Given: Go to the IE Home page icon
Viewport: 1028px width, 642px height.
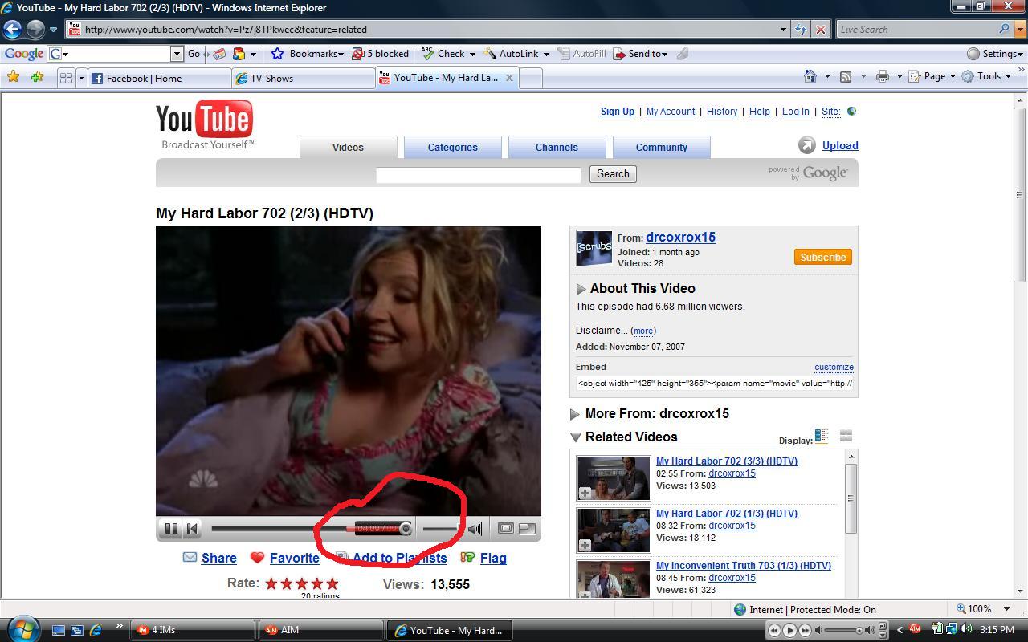Looking at the screenshot, I should pyautogui.click(x=810, y=76).
